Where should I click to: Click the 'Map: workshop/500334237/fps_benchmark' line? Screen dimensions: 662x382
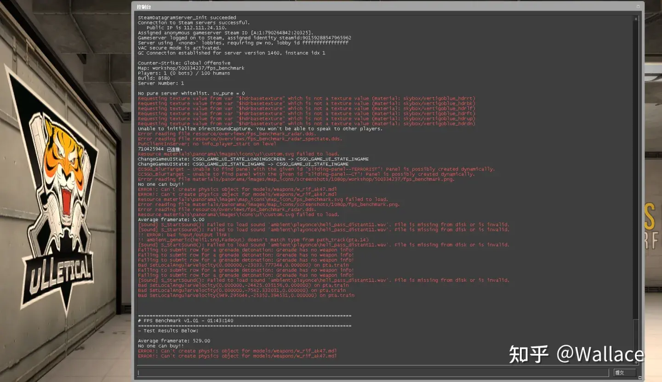click(x=191, y=68)
